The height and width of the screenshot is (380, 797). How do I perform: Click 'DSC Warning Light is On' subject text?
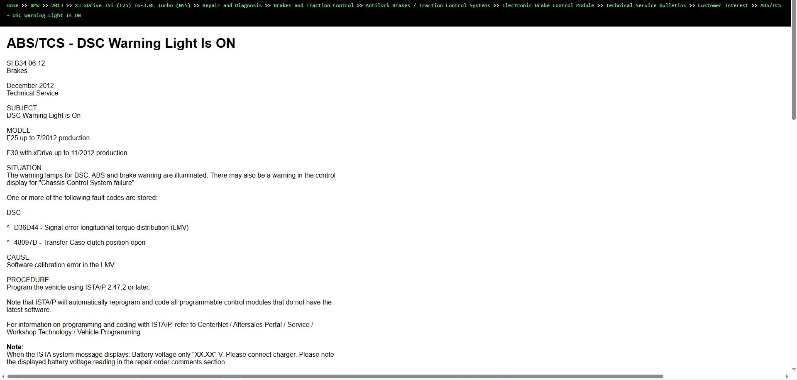44,115
